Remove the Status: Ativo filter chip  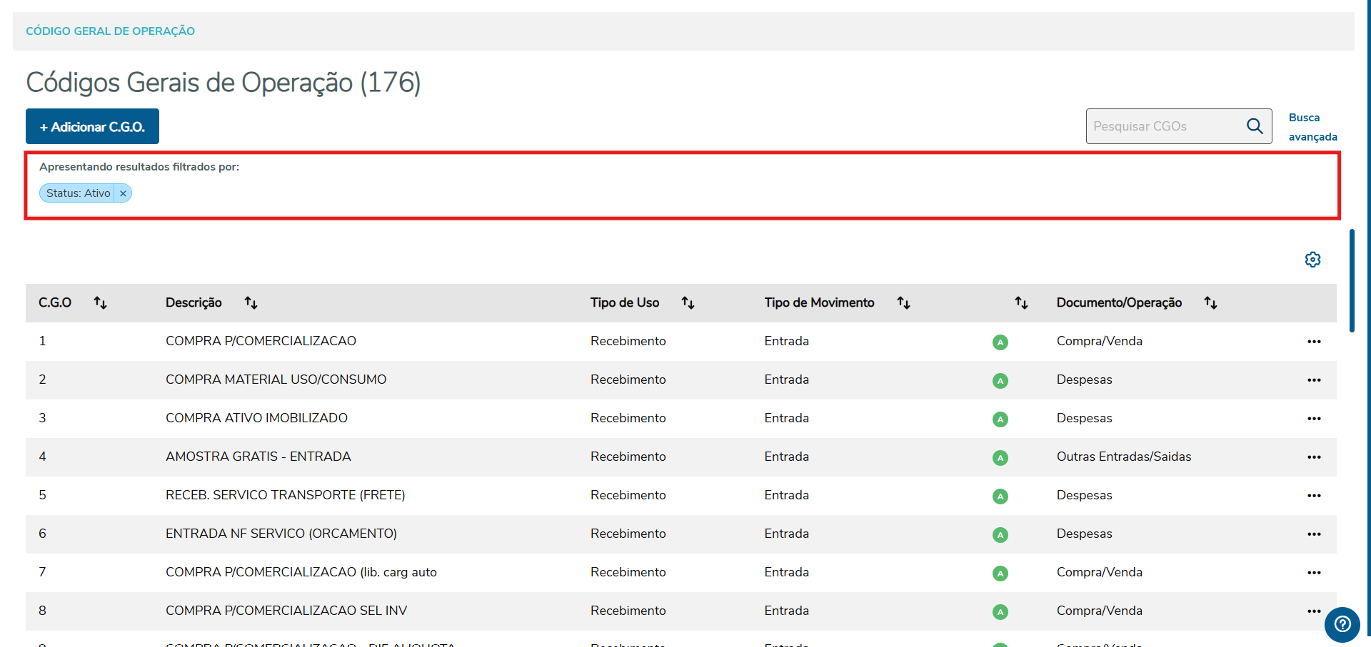click(123, 193)
